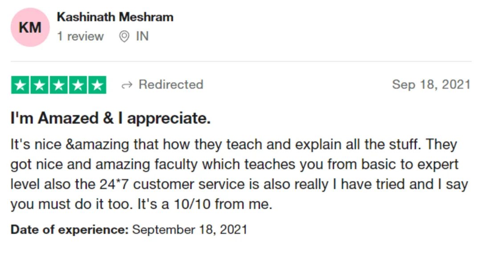Click the Redirected arrow icon
The width and height of the screenshot is (481, 270).
(127, 85)
